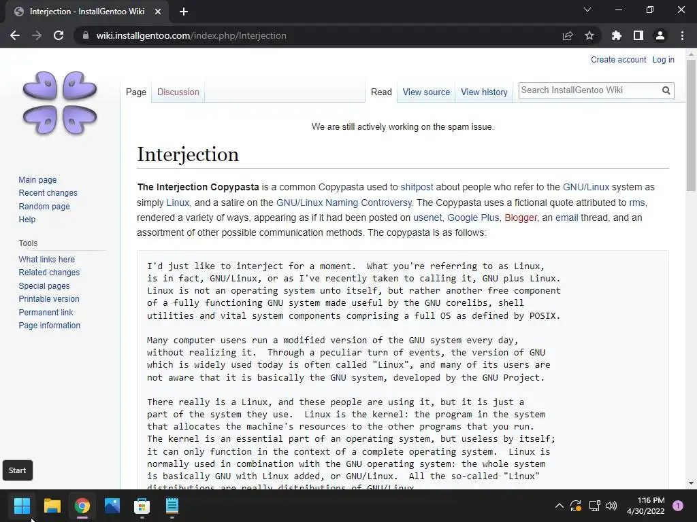Open Page information link
The height and width of the screenshot is (522, 697).
point(49,326)
